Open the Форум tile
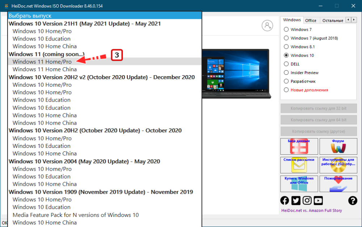362x227 pixels. (x=338, y=146)
